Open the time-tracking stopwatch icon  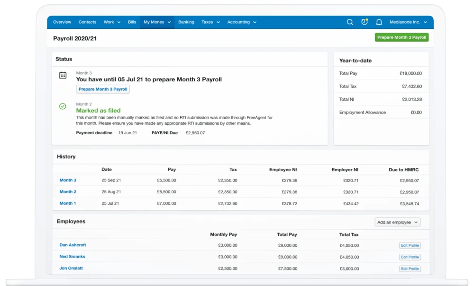364,22
